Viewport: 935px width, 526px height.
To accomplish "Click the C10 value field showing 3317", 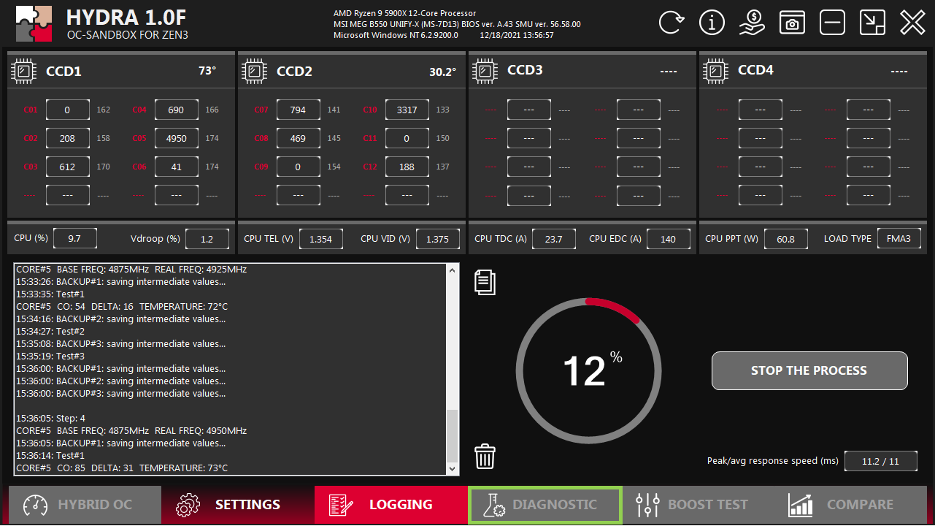I will 407,110.
